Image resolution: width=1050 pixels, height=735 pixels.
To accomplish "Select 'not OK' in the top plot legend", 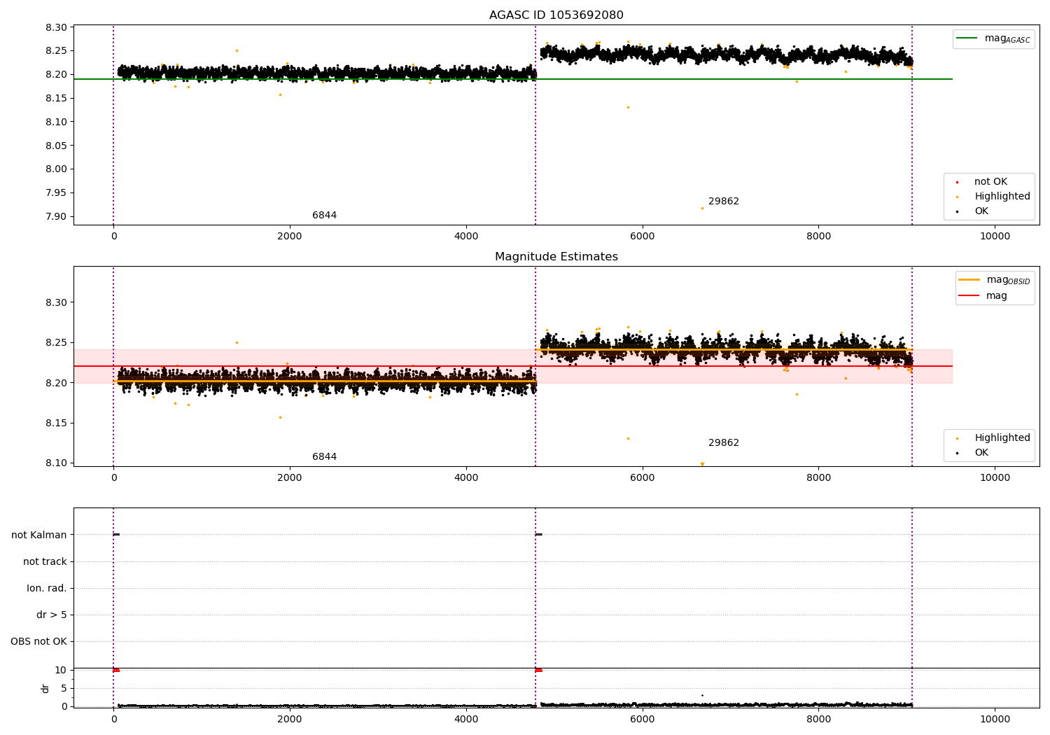I will coord(990,182).
